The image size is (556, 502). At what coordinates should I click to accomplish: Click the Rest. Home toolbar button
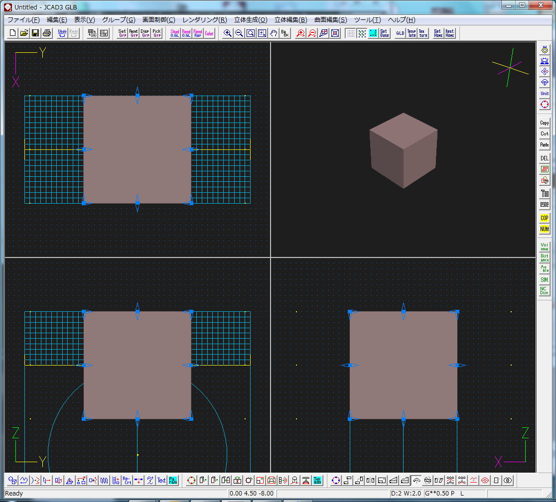pyautogui.click(x=449, y=33)
